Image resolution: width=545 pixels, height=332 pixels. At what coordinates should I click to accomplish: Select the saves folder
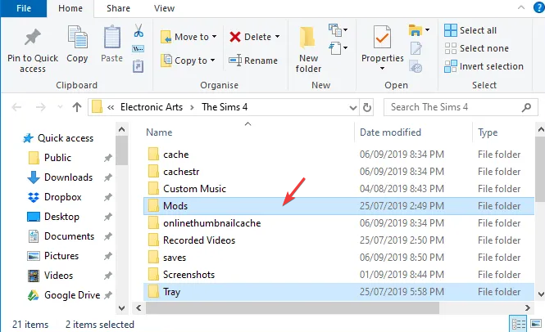click(x=338, y=258)
